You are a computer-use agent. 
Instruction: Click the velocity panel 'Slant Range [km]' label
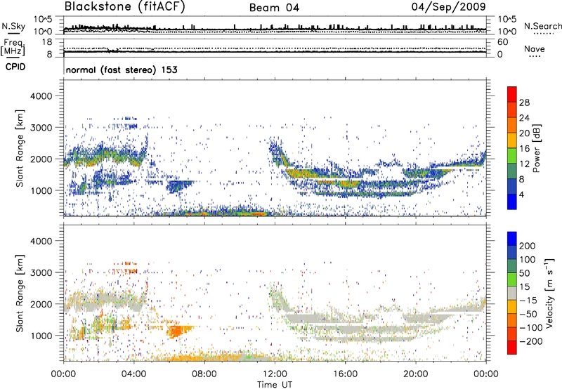pyautogui.click(x=20, y=294)
